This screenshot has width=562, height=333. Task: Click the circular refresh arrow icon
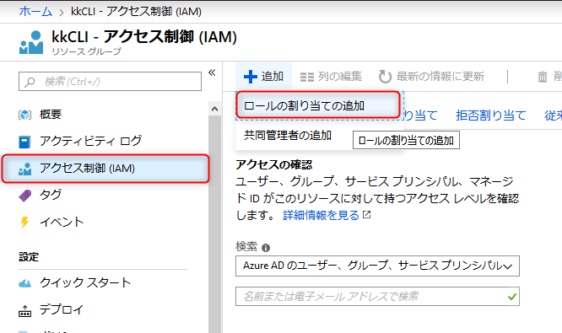tap(385, 77)
